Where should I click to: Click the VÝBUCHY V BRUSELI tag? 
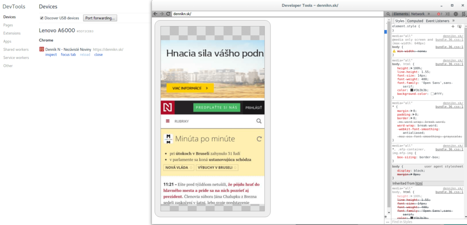pyautogui.click(x=217, y=167)
